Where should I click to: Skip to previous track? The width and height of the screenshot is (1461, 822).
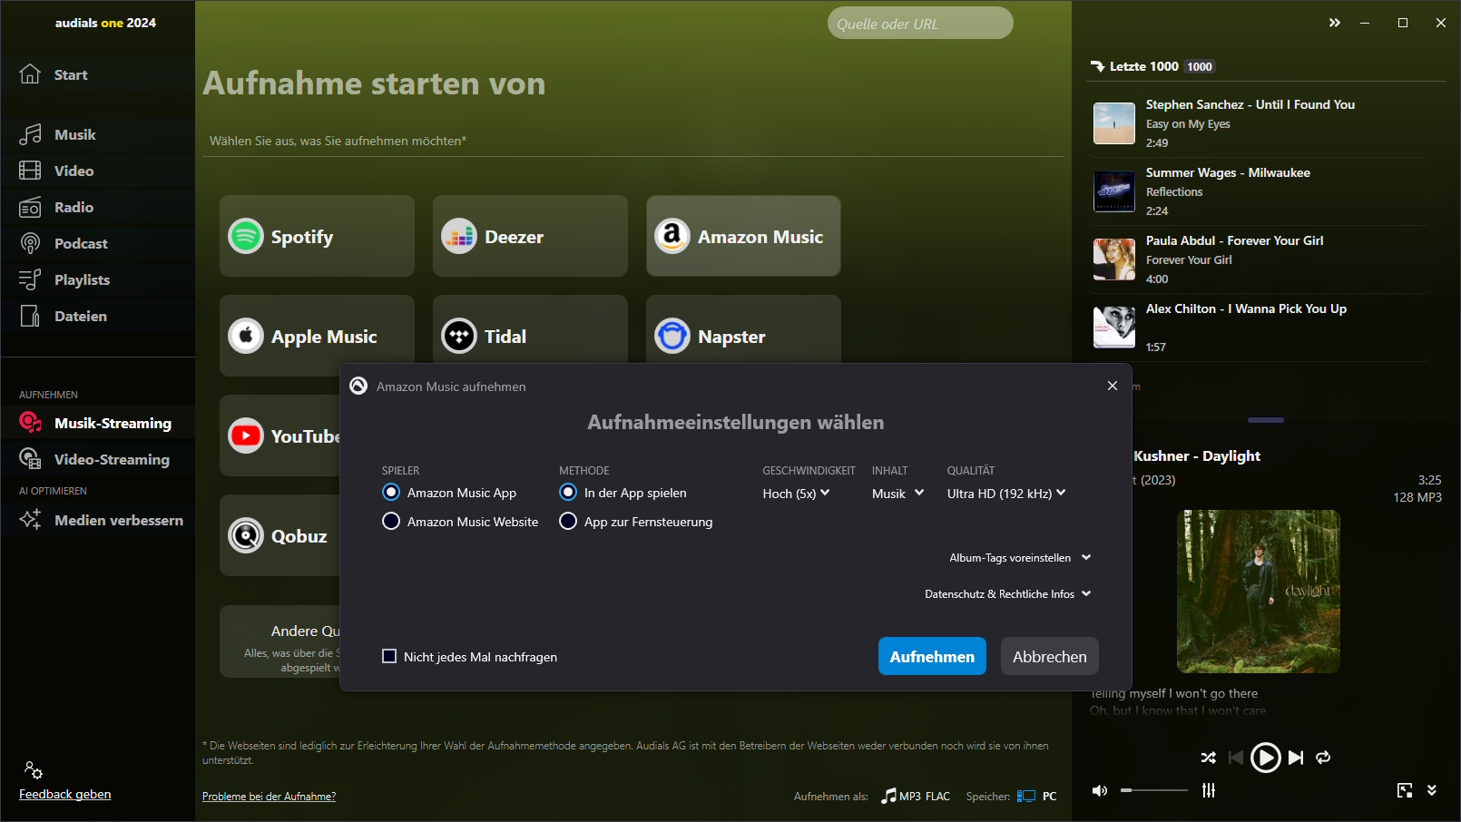[x=1236, y=758]
